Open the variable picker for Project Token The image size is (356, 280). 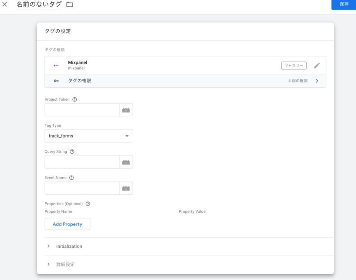pyautogui.click(x=126, y=110)
